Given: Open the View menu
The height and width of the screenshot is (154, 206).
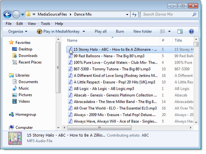Looking at the screenshot, I should click(32, 24).
